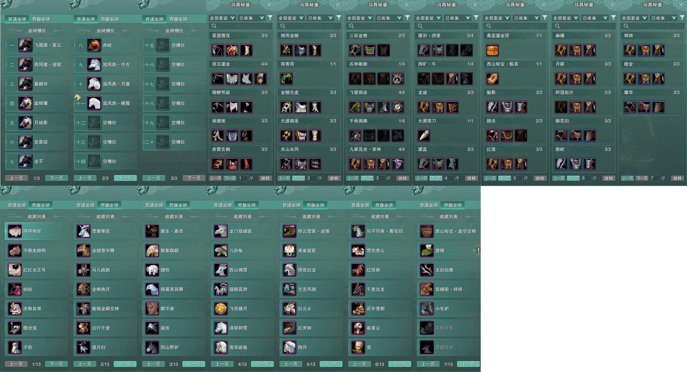Click the 大漠荒刀 blade icon
Image resolution: width=687 pixels, height=372 pixels.
(424, 135)
